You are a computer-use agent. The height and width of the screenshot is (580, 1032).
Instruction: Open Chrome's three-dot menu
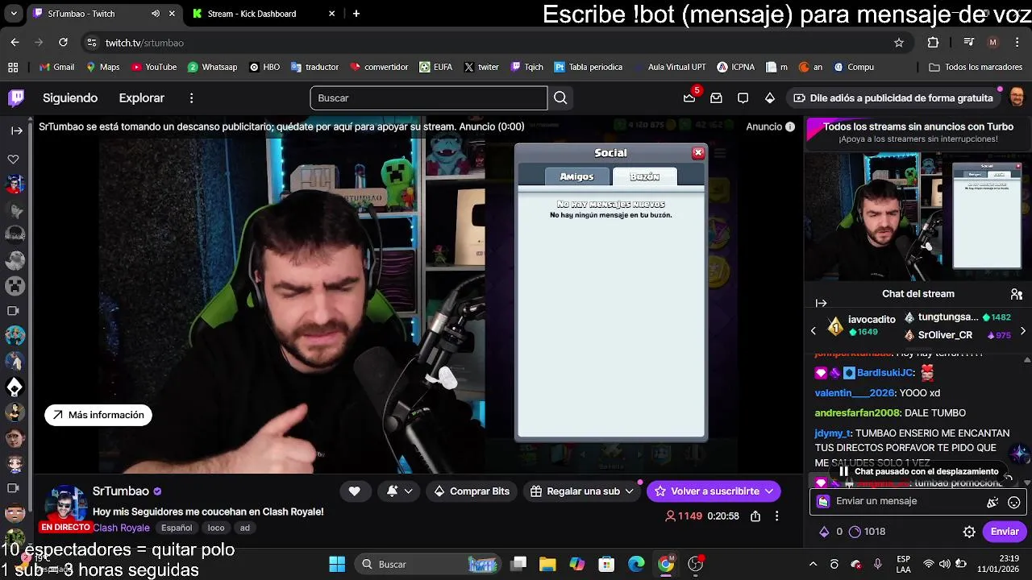click(x=1017, y=43)
